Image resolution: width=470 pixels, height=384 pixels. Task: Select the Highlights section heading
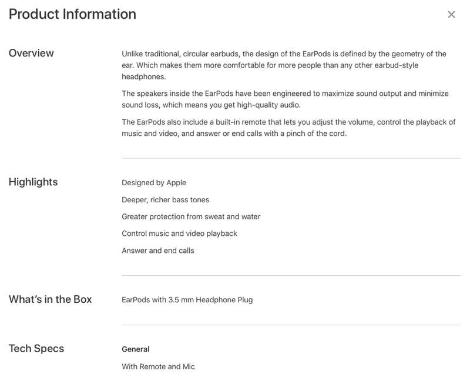pyautogui.click(x=33, y=182)
